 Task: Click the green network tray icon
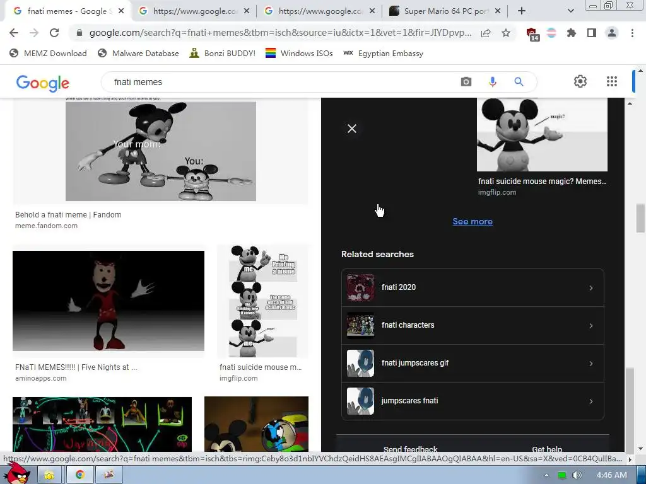click(562, 475)
